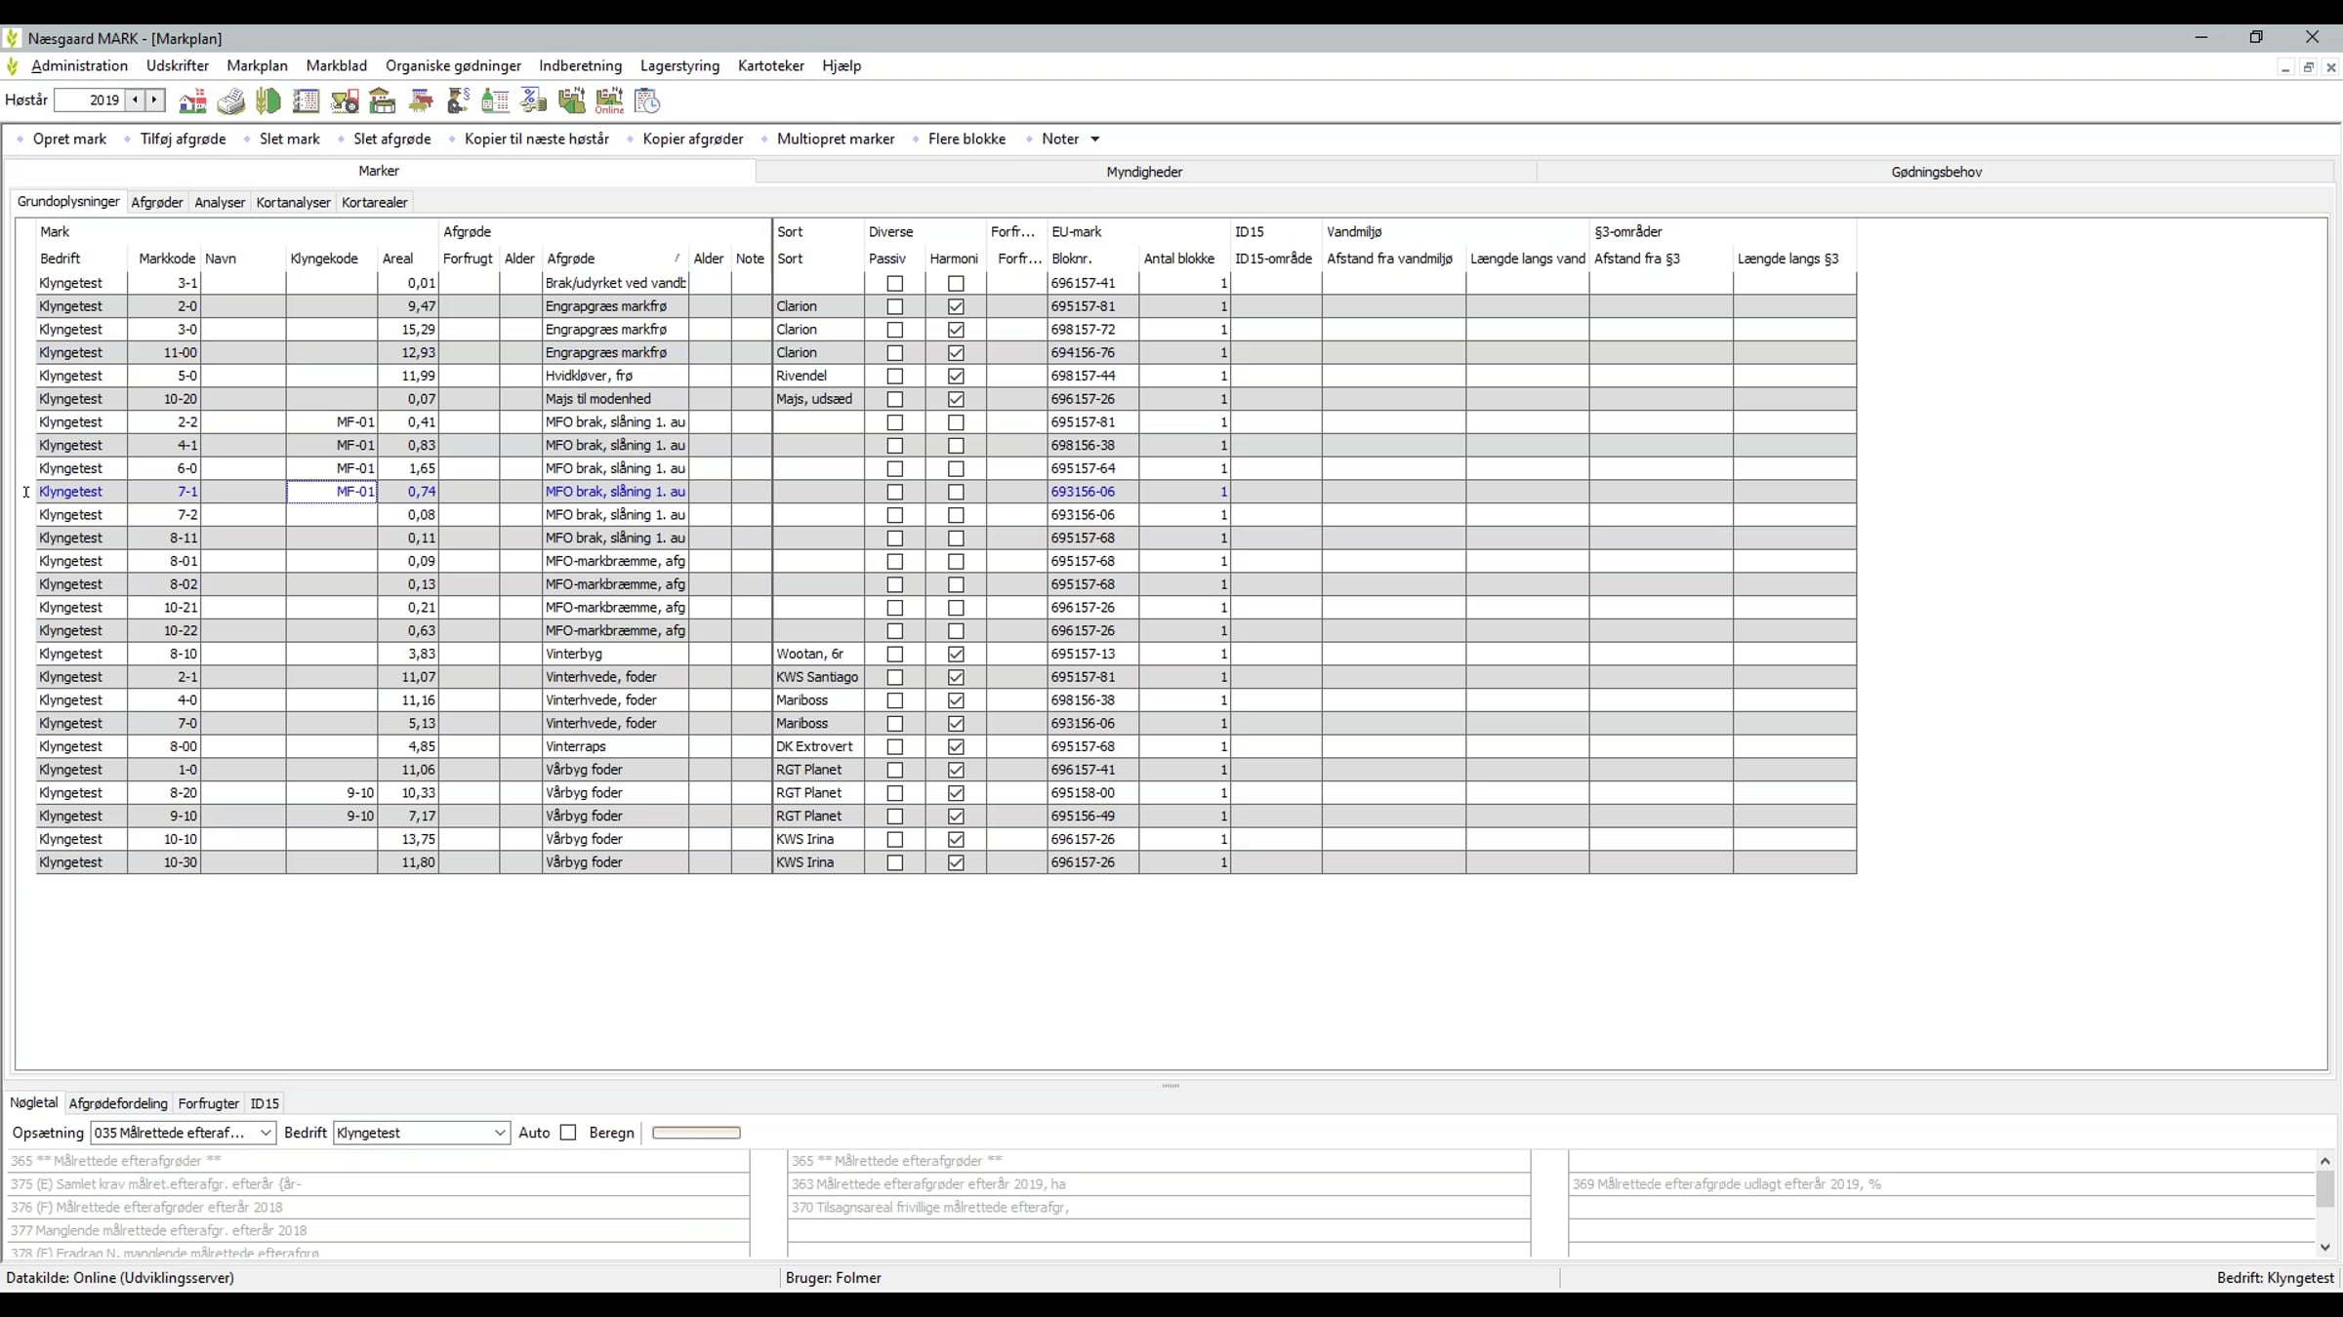
Task: Click the Høstår year input field
Action: (x=90, y=100)
